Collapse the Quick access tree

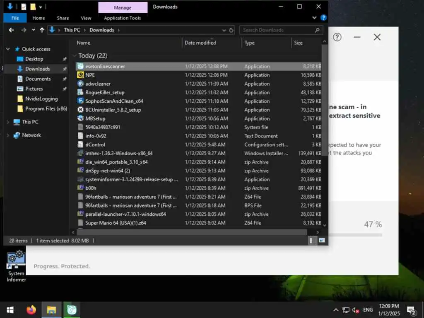click(8, 49)
